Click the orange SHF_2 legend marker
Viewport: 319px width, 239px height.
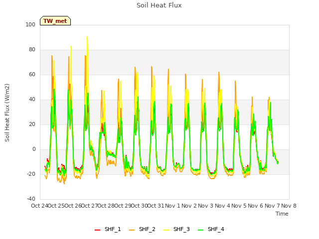coord(132,230)
